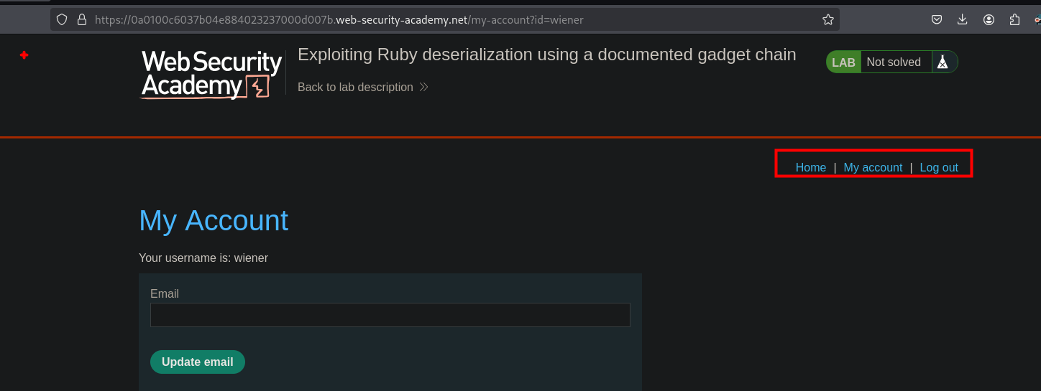
Task: Bookmark this page with the star icon
Action: (x=828, y=19)
